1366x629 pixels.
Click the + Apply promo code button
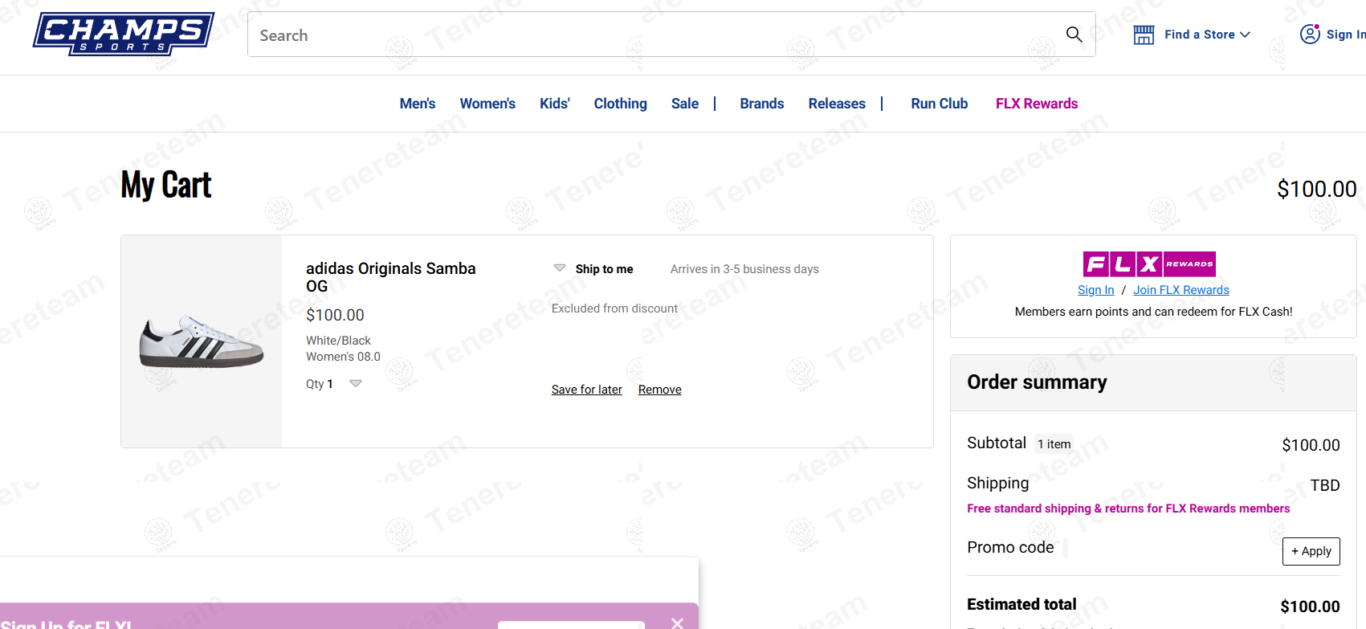pyautogui.click(x=1311, y=551)
